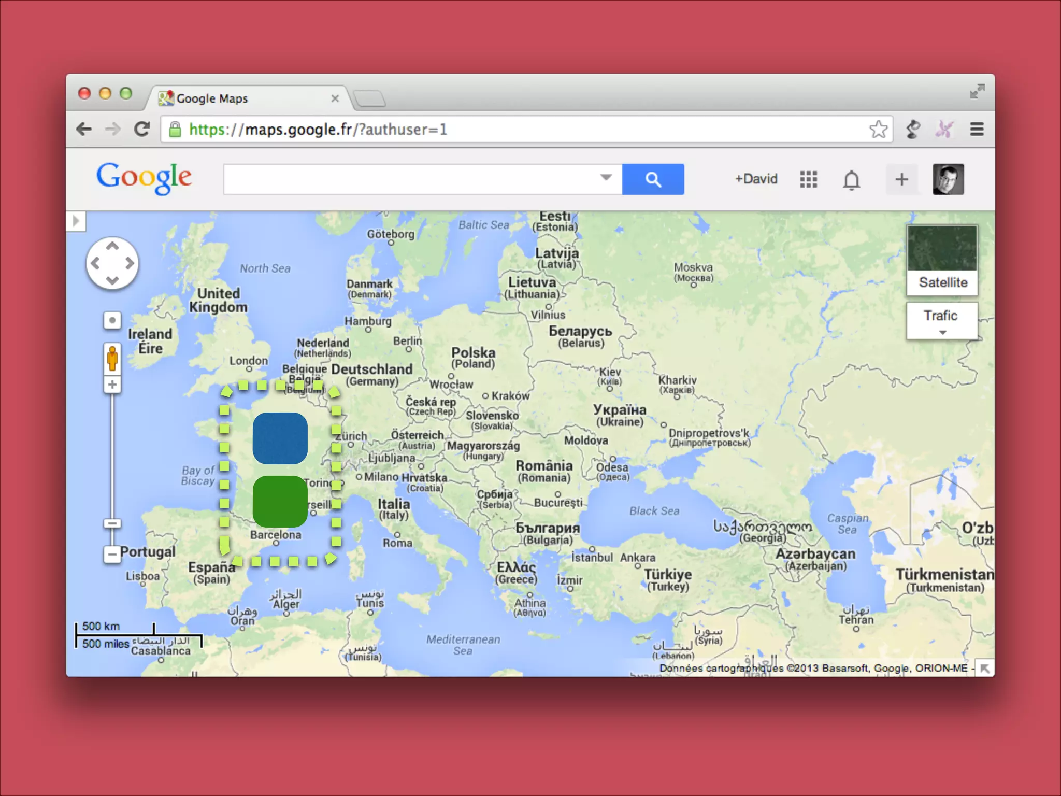This screenshot has width=1061, height=796.
Task: Click the zoom slider handle
Action: 112,523
